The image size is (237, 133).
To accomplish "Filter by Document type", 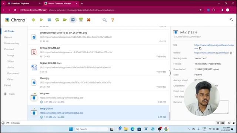I will 13,74.
